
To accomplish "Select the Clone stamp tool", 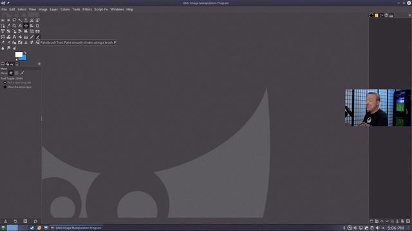I will pos(26,42).
